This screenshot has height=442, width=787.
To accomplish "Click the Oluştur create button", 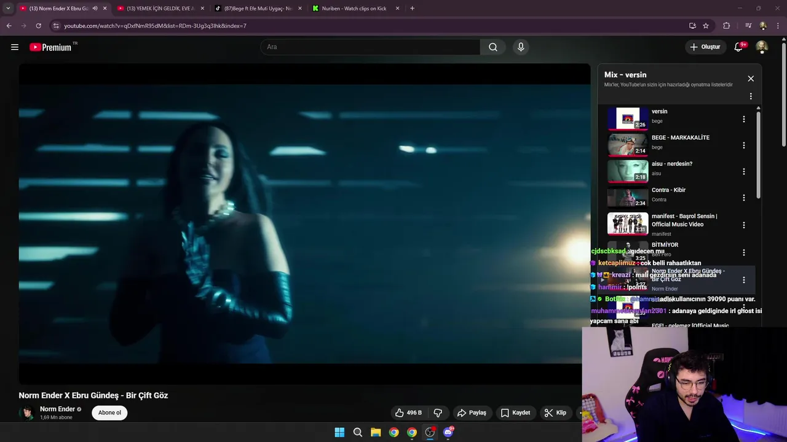I will (x=705, y=47).
